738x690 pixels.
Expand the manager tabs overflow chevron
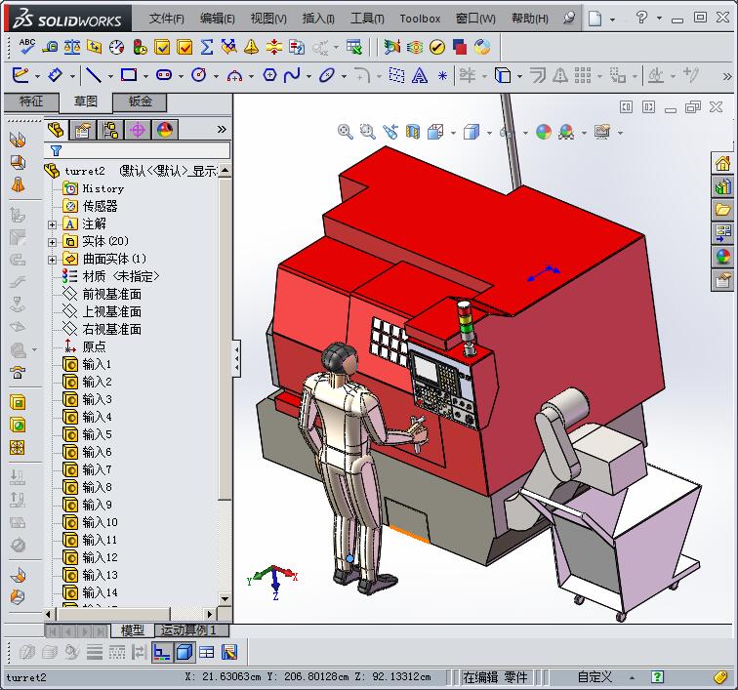(x=222, y=130)
